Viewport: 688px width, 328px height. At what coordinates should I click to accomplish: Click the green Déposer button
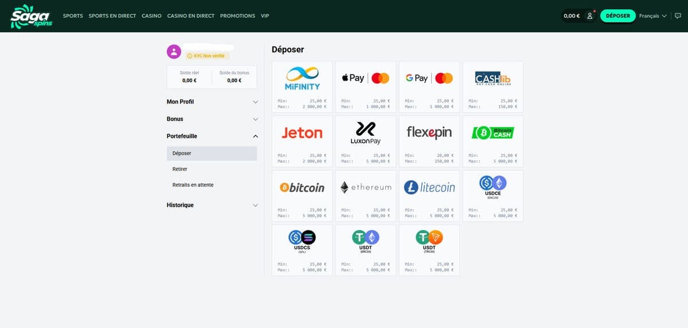pyautogui.click(x=617, y=16)
